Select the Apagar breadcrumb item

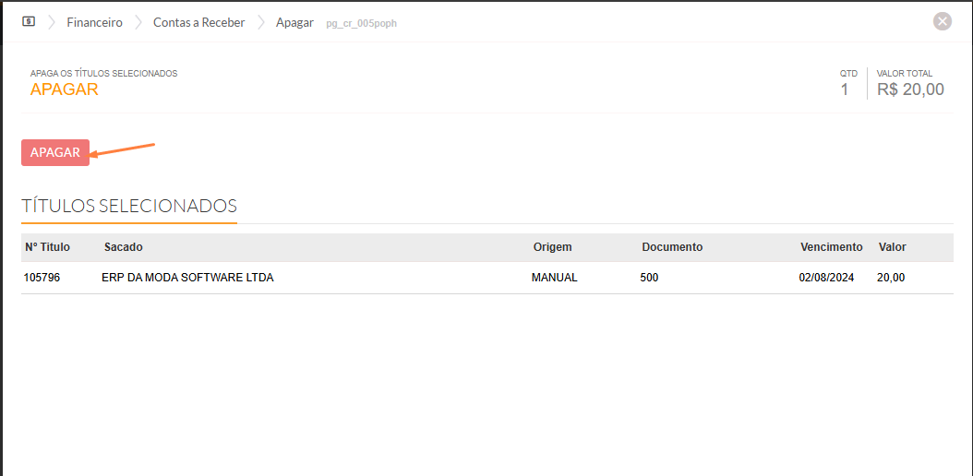[294, 22]
